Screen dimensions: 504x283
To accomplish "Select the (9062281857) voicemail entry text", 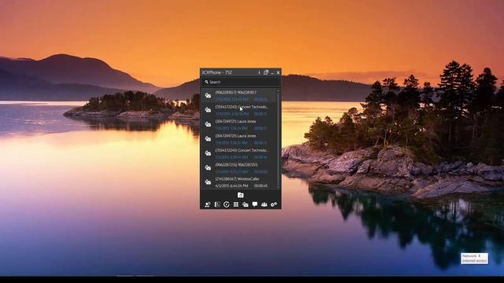I will click(x=236, y=93).
